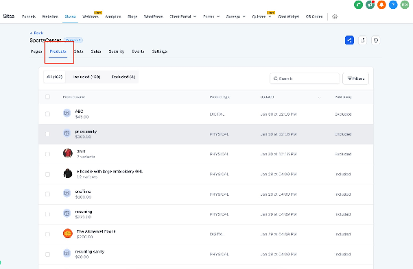The width and height of the screenshot is (413, 269).
Task: Click The Alchemist Ebook orange thumbnail
Action: click(x=68, y=233)
